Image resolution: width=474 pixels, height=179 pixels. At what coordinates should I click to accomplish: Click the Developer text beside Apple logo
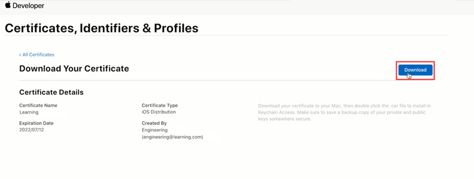[28, 6]
